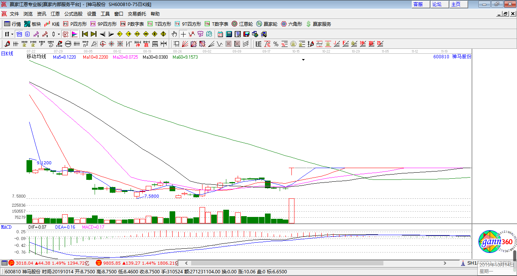Click the MACD indicator label
Screen dimensions: 517x276
pos(6,227)
